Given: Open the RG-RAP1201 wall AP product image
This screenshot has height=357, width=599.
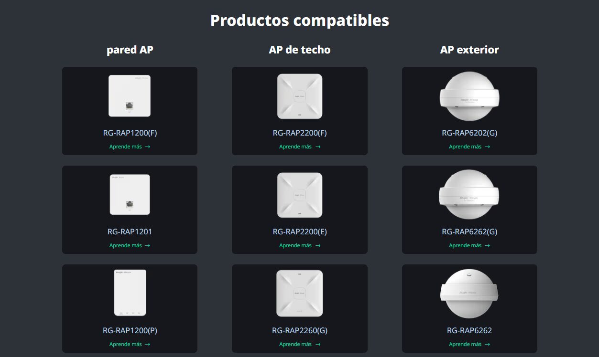Looking at the screenshot, I should coord(130,194).
